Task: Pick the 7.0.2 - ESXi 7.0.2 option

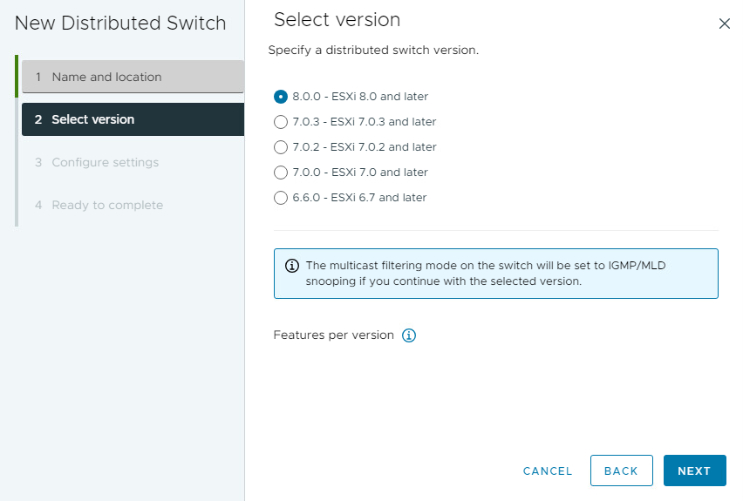Action: pyautogui.click(x=281, y=147)
